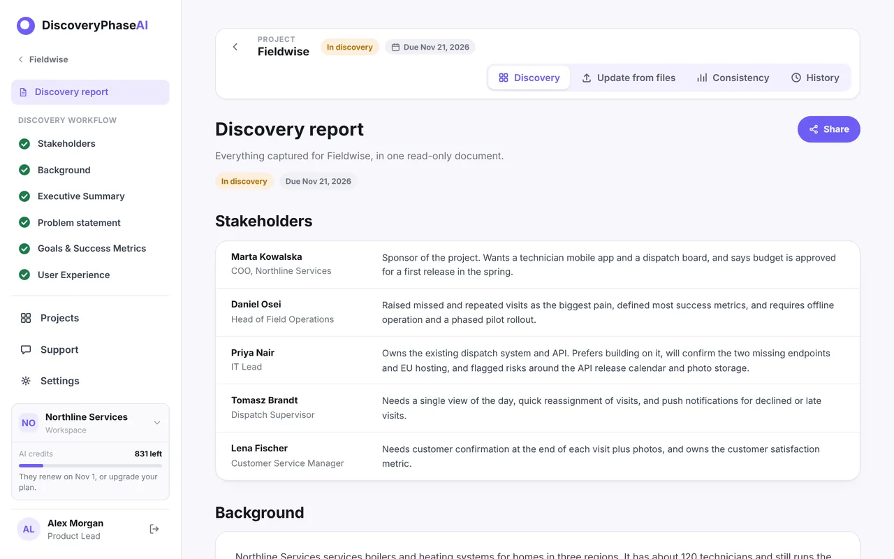Screen dimensions: 894x559
Task: Click the '831 left' credits value
Action: click(x=148, y=454)
